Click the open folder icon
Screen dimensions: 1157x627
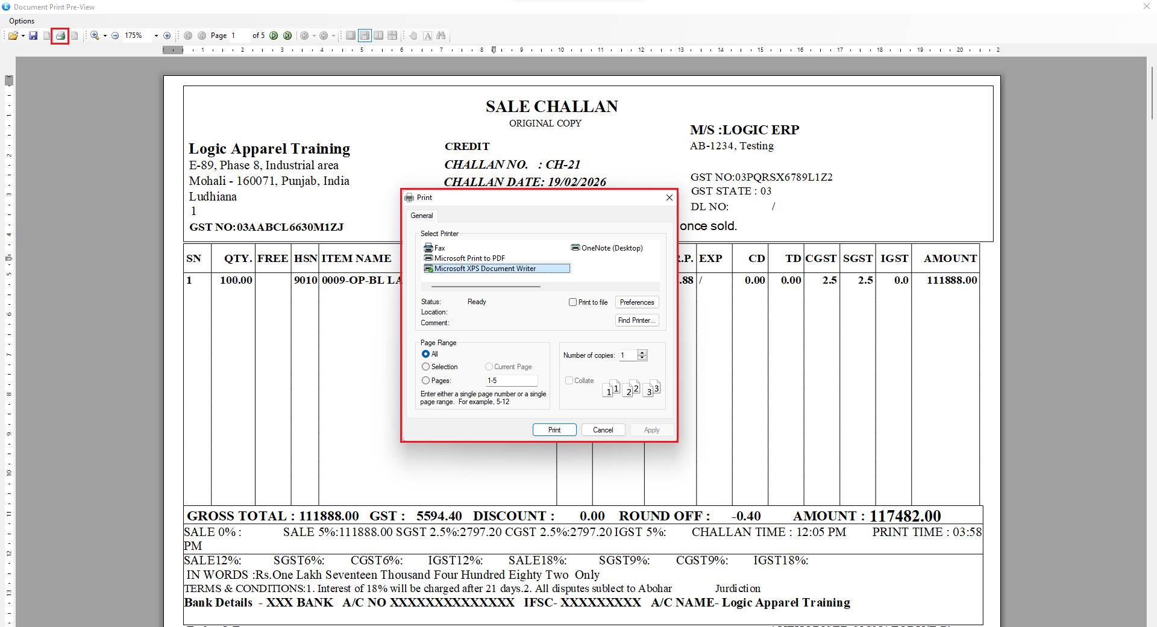coord(13,36)
